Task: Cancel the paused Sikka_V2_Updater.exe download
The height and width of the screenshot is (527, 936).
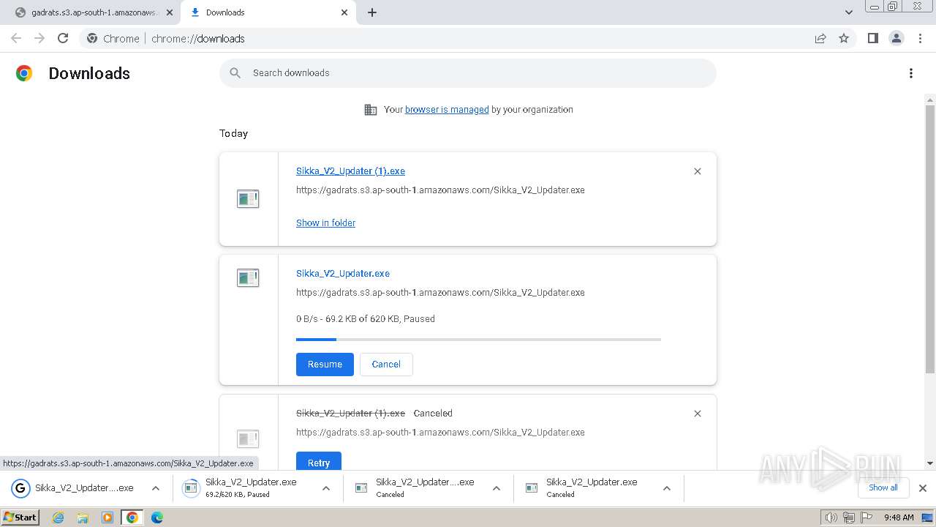Action: [x=386, y=365]
